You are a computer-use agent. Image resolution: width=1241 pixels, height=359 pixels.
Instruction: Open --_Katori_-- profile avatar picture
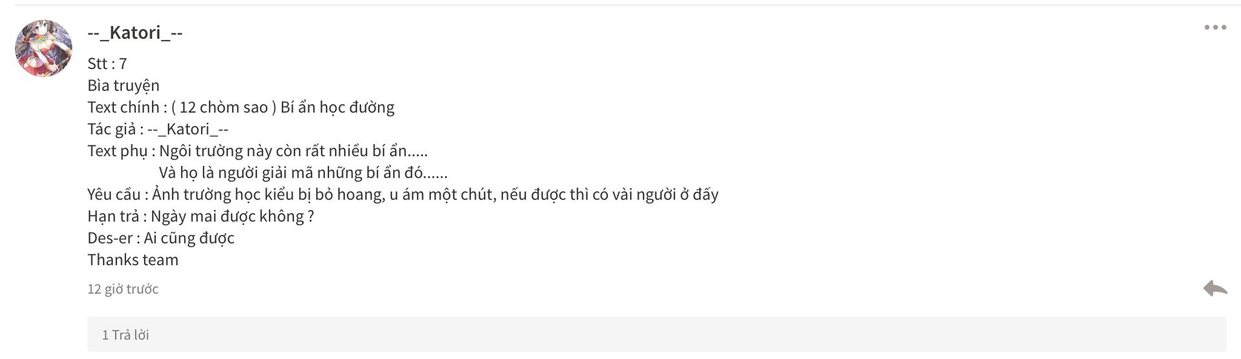tap(43, 48)
